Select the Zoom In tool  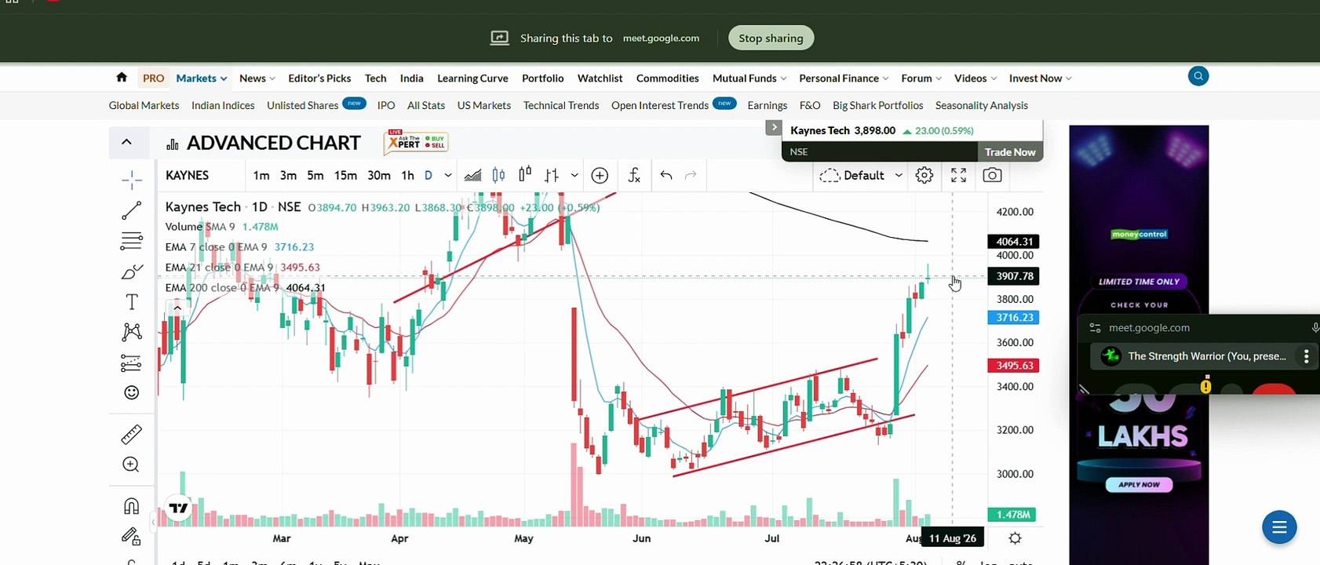point(132,465)
